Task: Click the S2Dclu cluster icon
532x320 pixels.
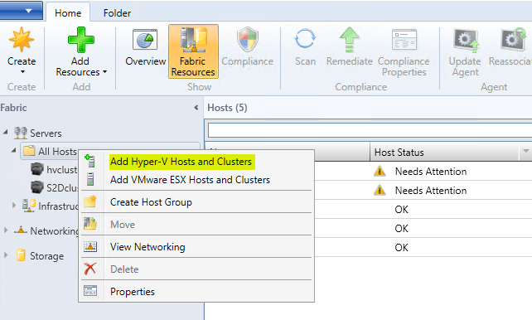Action: pyautogui.click(x=37, y=187)
